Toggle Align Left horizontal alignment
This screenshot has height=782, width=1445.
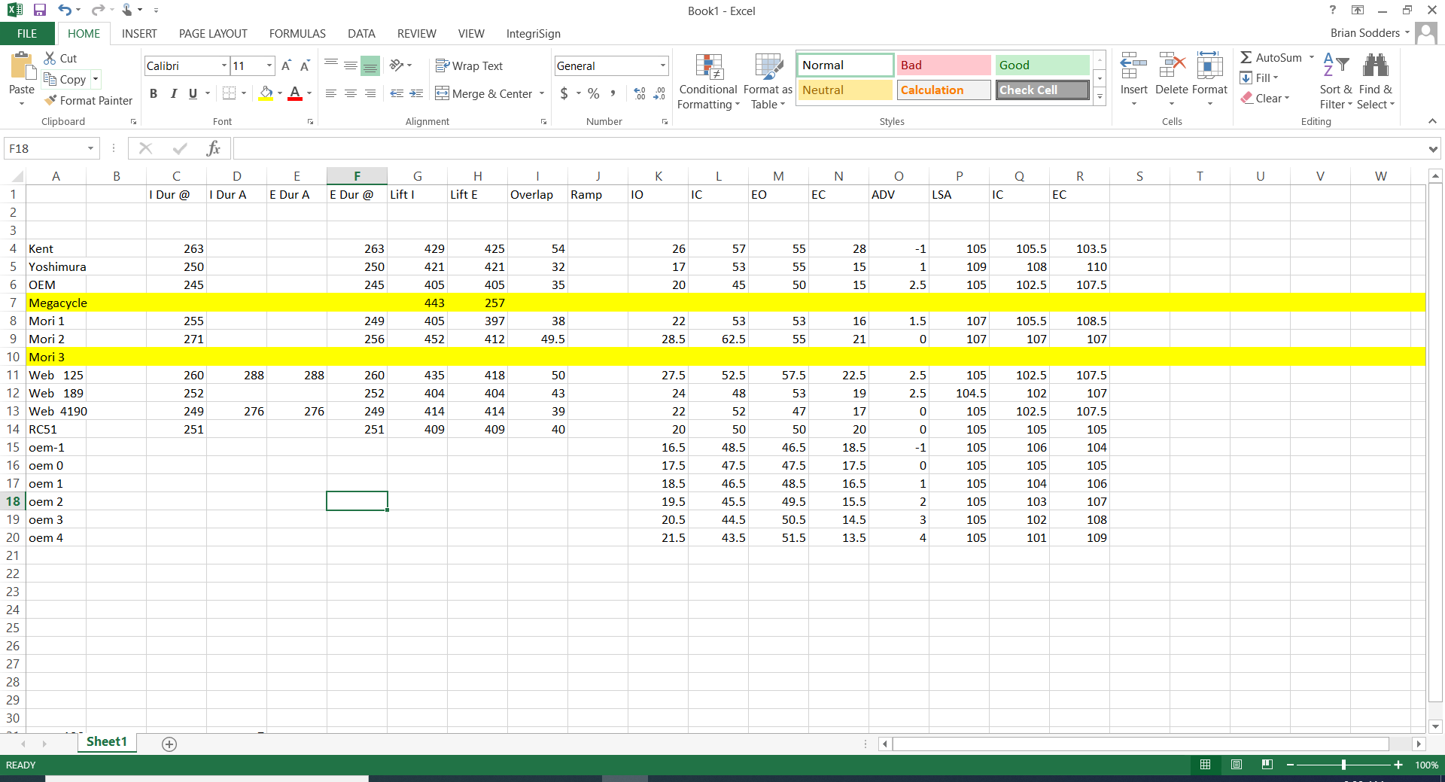(331, 93)
